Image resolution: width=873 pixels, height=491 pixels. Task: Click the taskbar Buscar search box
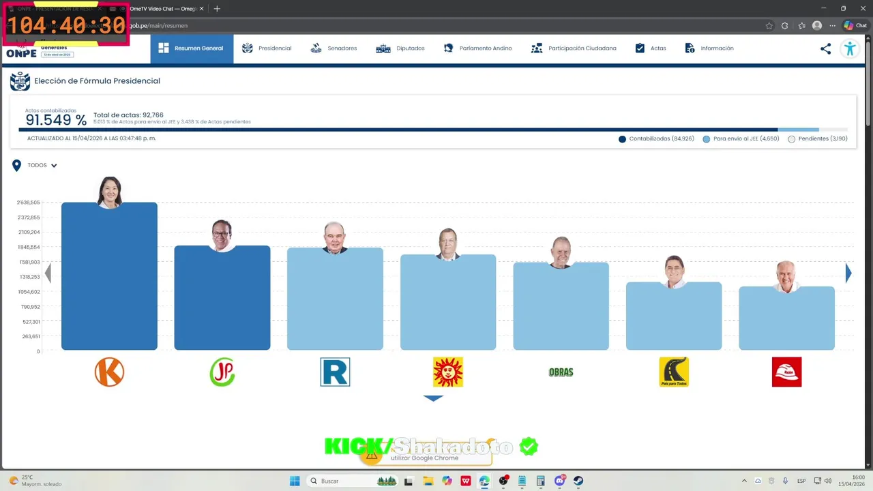point(353,481)
